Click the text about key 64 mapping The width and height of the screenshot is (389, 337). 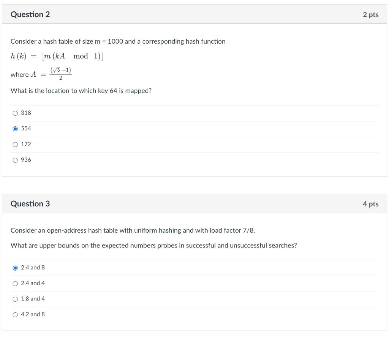(x=81, y=91)
